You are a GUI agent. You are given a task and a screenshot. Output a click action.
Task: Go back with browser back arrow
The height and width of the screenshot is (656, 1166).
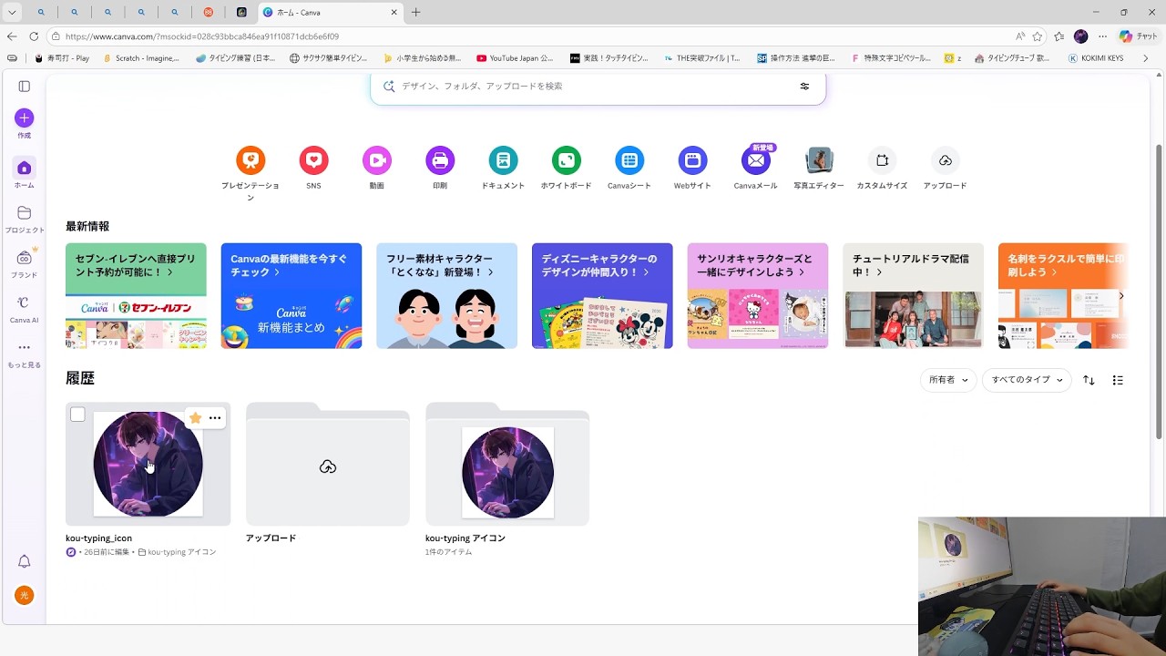click(x=12, y=36)
